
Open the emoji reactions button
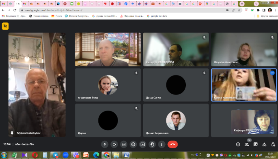coord(133,144)
